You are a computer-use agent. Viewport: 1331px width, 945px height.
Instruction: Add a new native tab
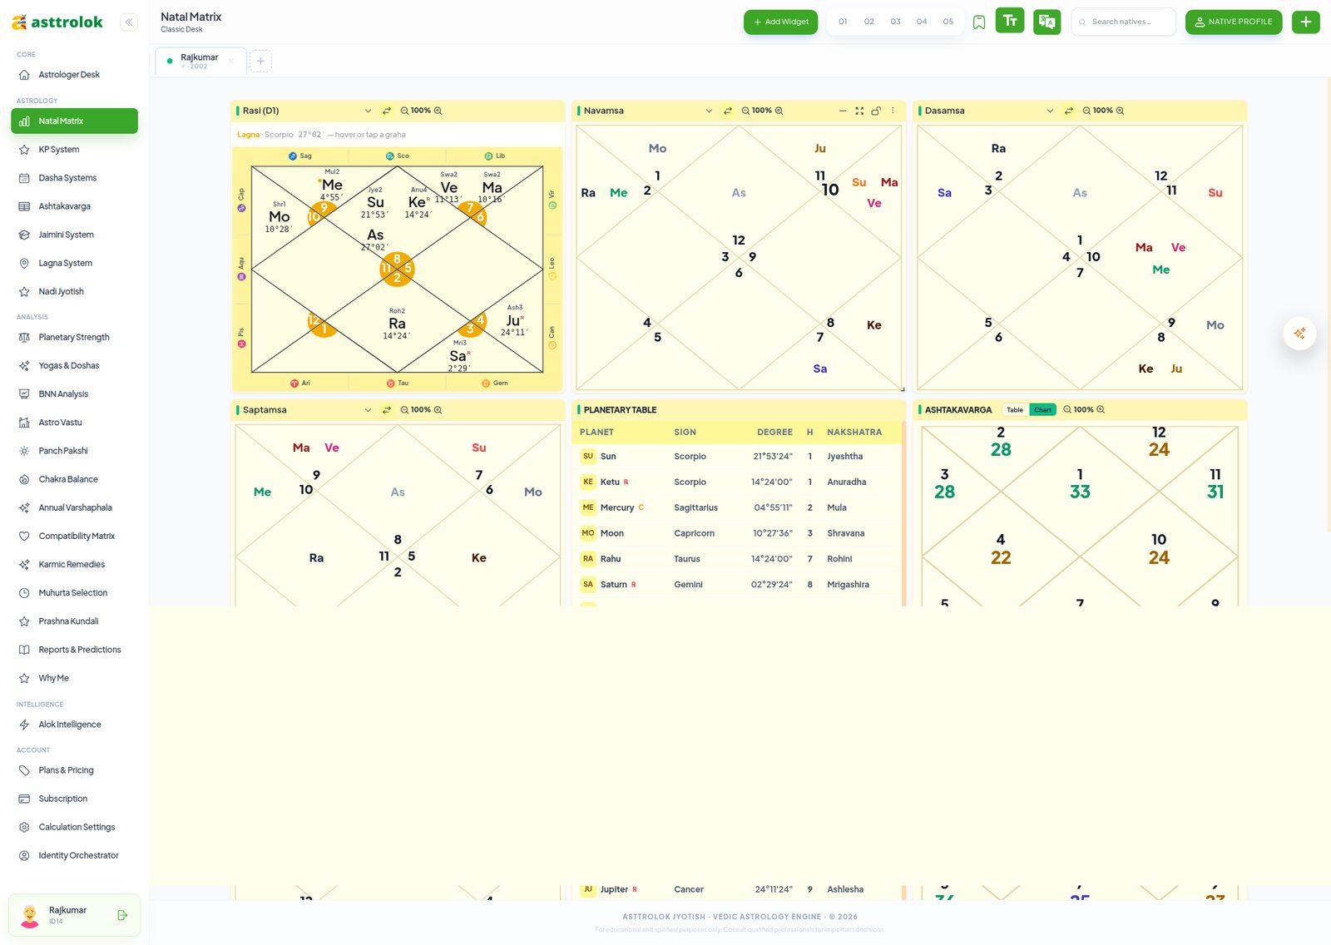[x=260, y=61]
